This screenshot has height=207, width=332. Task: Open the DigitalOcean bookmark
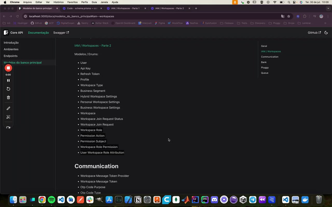click(65, 23)
